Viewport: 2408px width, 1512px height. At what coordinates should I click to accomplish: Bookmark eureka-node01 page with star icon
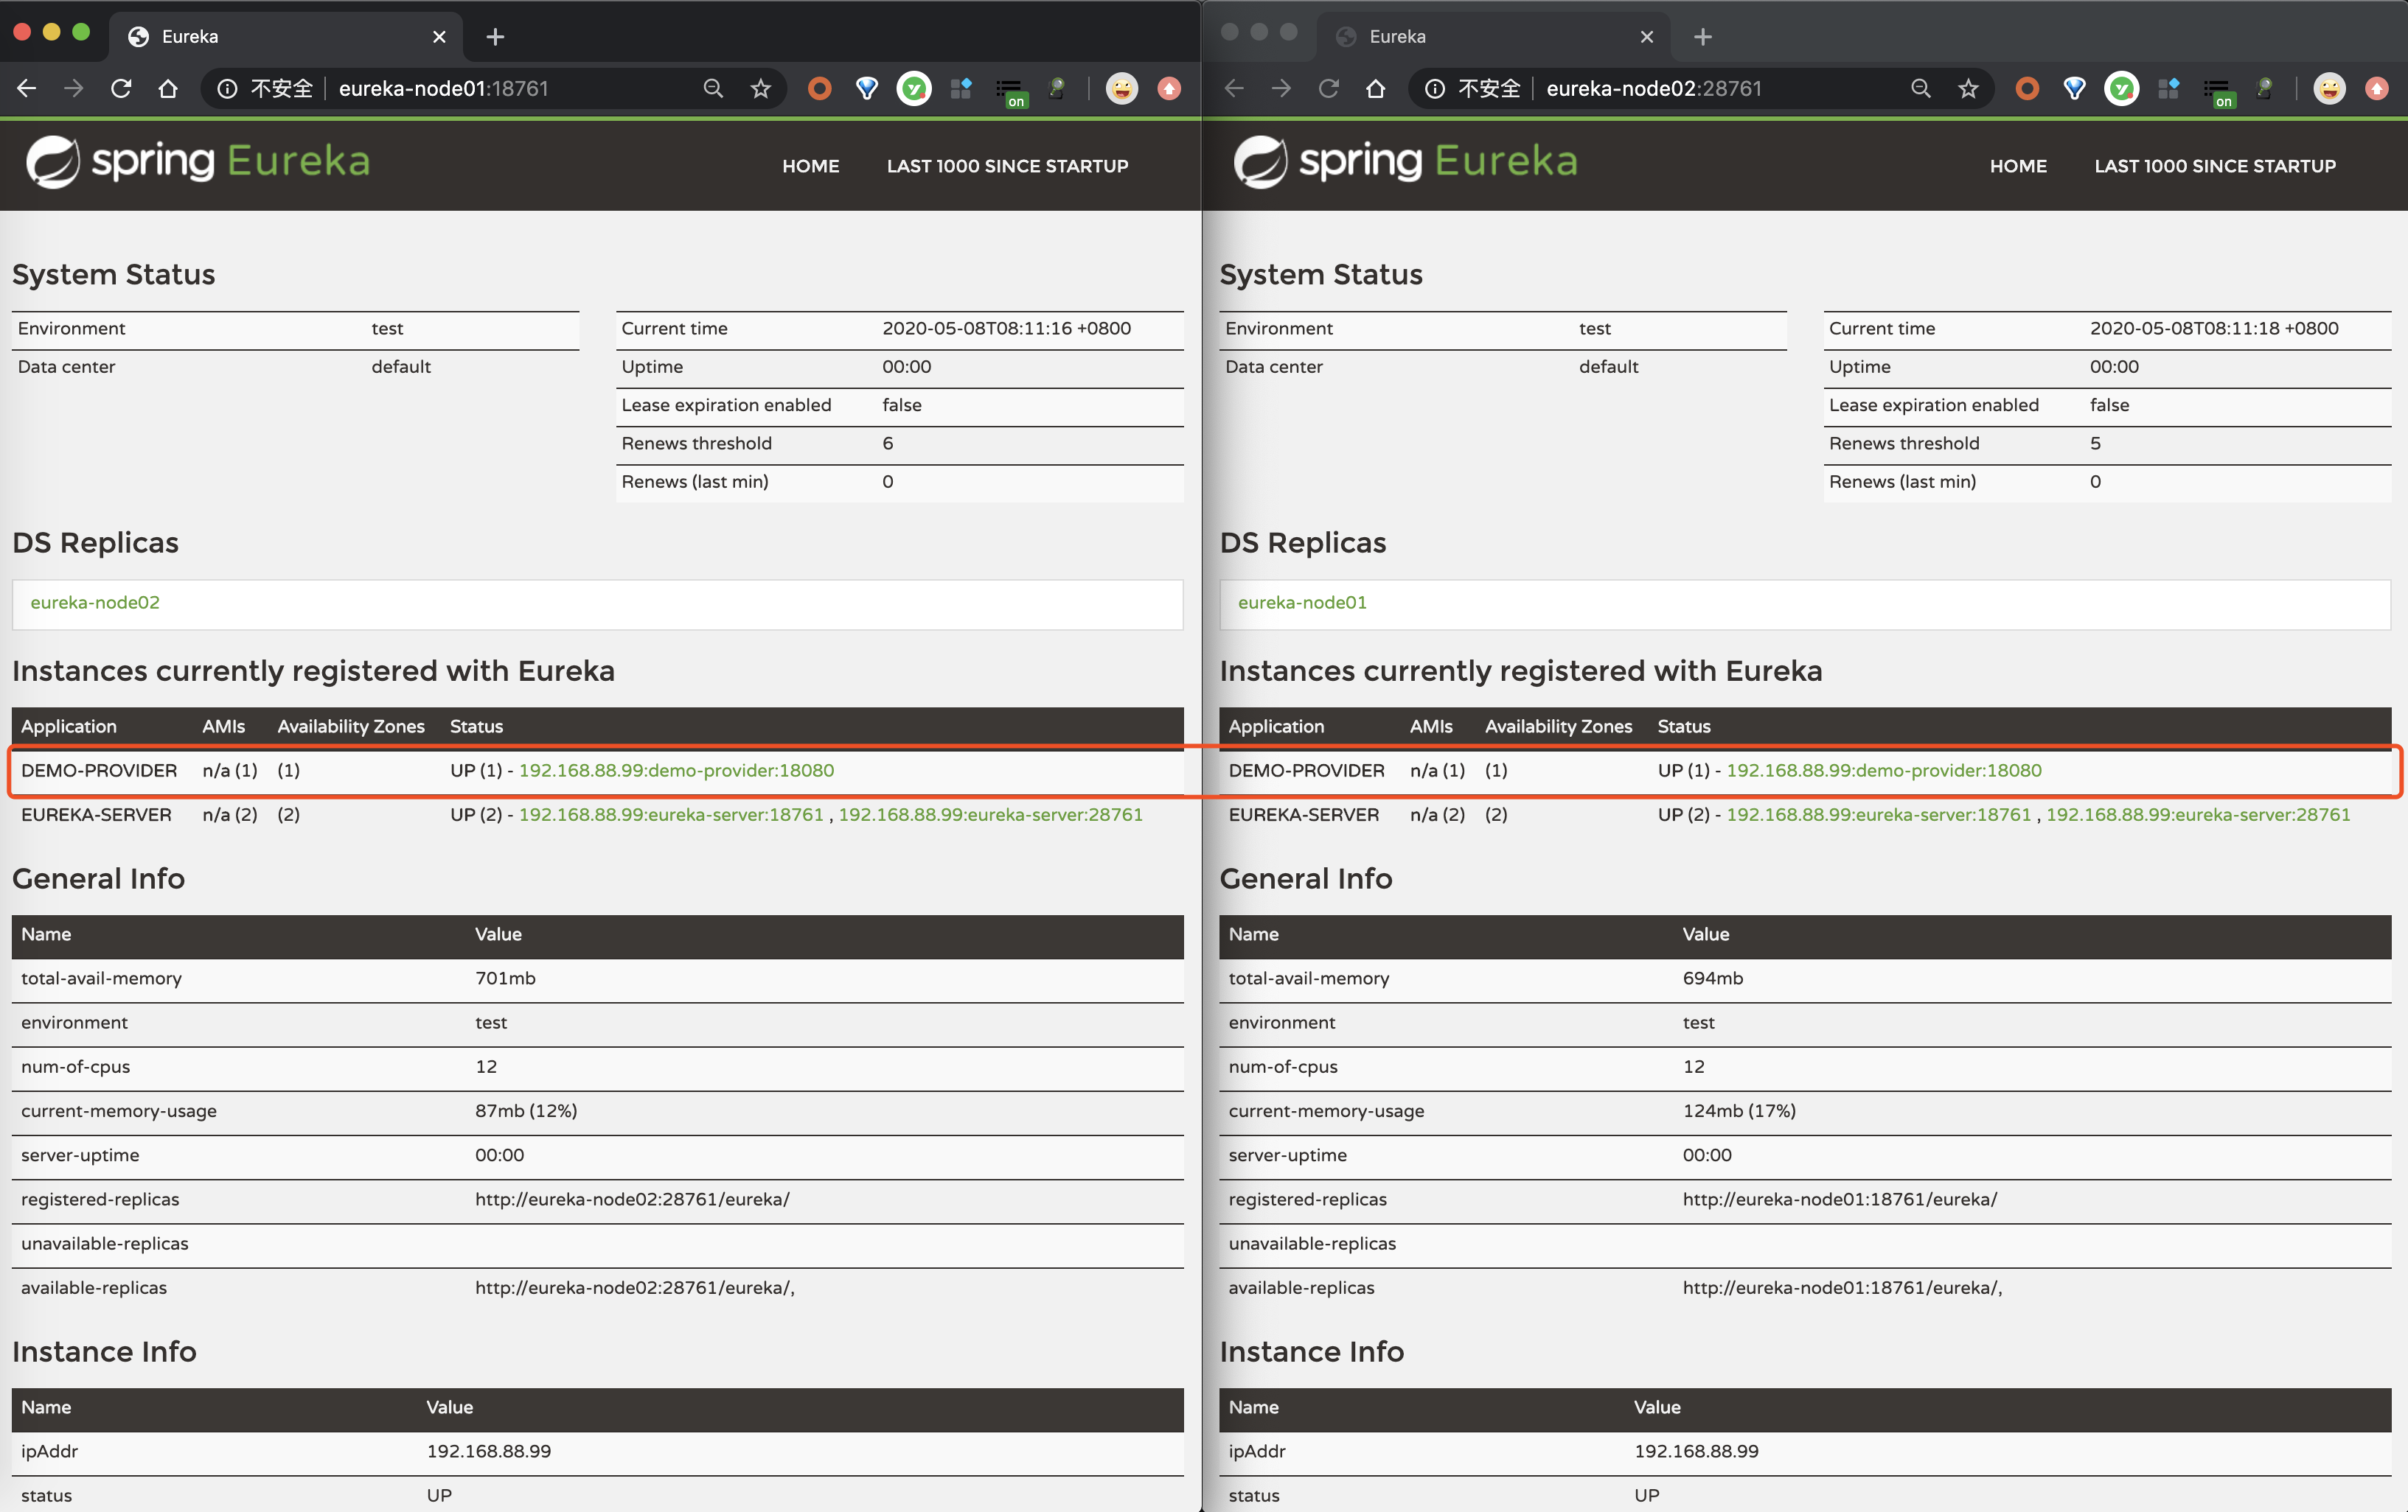[x=761, y=89]
